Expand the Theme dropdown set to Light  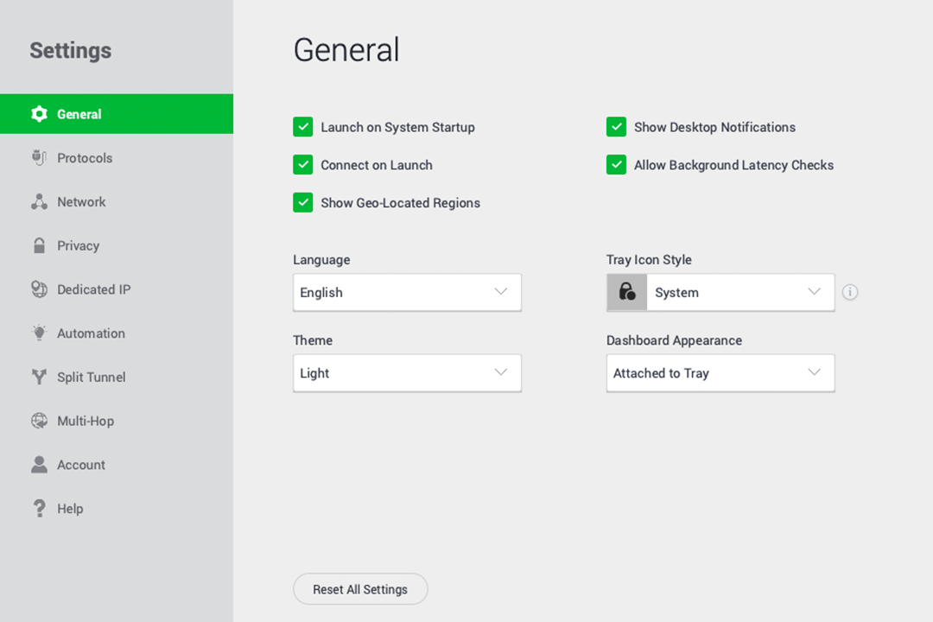[x=407, y=373]
